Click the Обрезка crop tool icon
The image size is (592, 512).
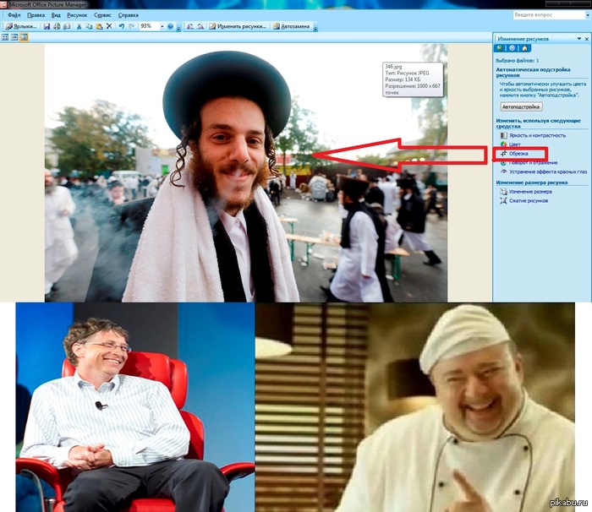pos(503,153)
